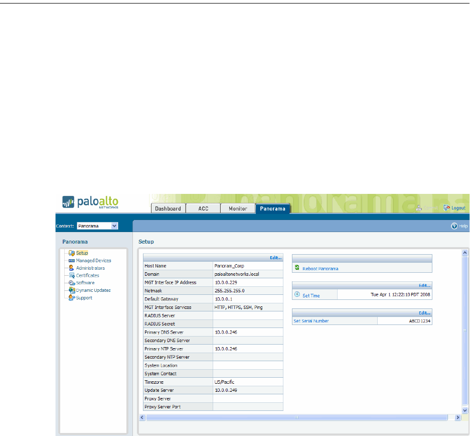Click the horizontal scrollbar right arrow
470x436 pixels.
(x=457, y=417)
